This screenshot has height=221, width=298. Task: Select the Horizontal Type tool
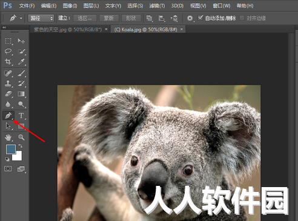[x=21, y=116]
